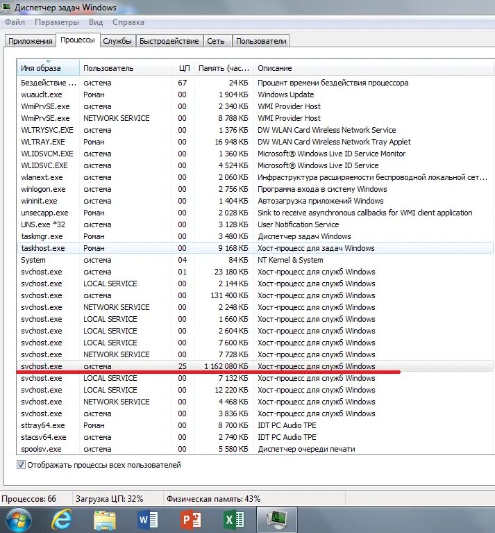
Task: Launch Internet Explorer from taskbar
Action: pos(62,520)
